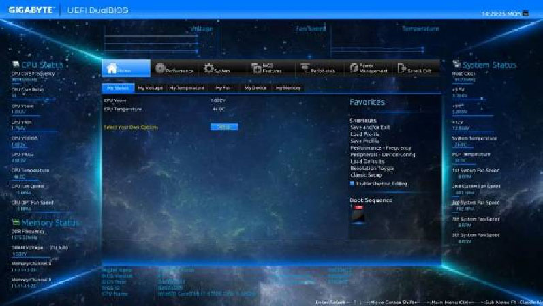Viewport: 543px width, 306px height.
Task: Click the top-right clock display
Action: point(502,14)
